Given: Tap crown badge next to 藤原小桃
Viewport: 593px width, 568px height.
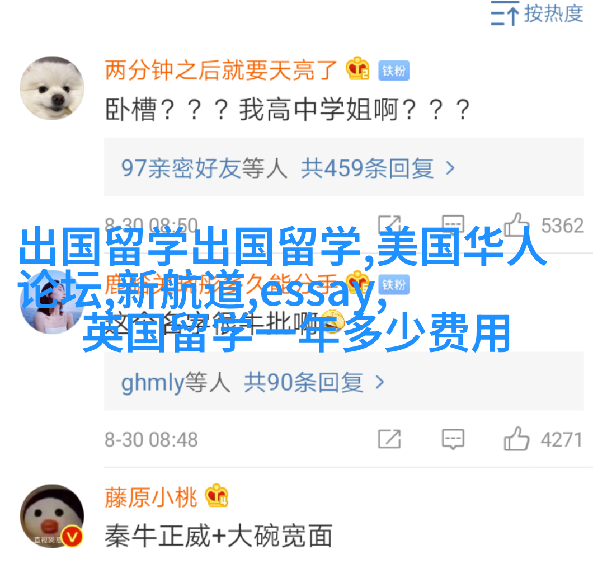Looking at the screenshot, I should (x=217, y=496).
